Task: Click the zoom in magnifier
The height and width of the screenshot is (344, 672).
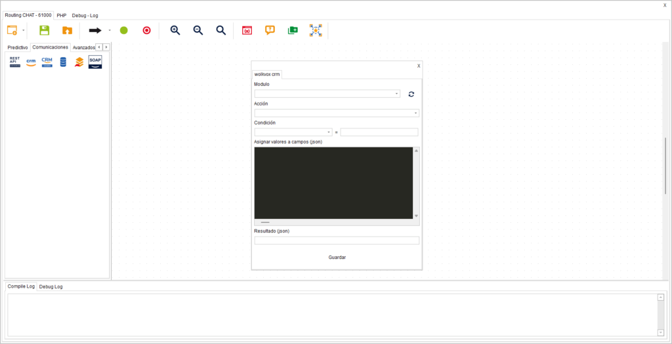Action: 175,30
